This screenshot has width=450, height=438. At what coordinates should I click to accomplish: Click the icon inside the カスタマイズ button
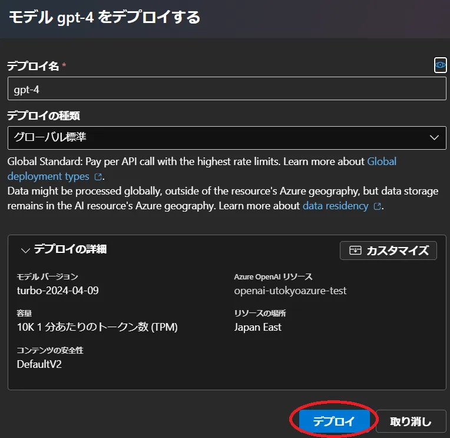tap(355, 251)
